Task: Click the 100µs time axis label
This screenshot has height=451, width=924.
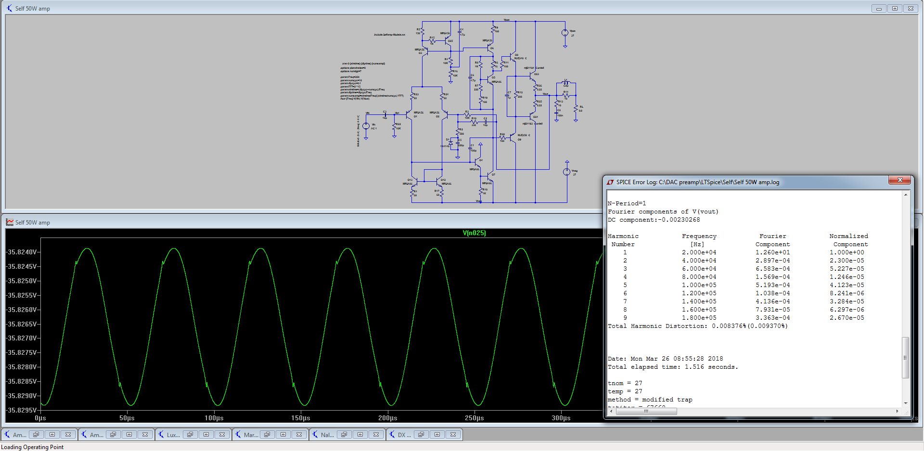Action: 214,418
